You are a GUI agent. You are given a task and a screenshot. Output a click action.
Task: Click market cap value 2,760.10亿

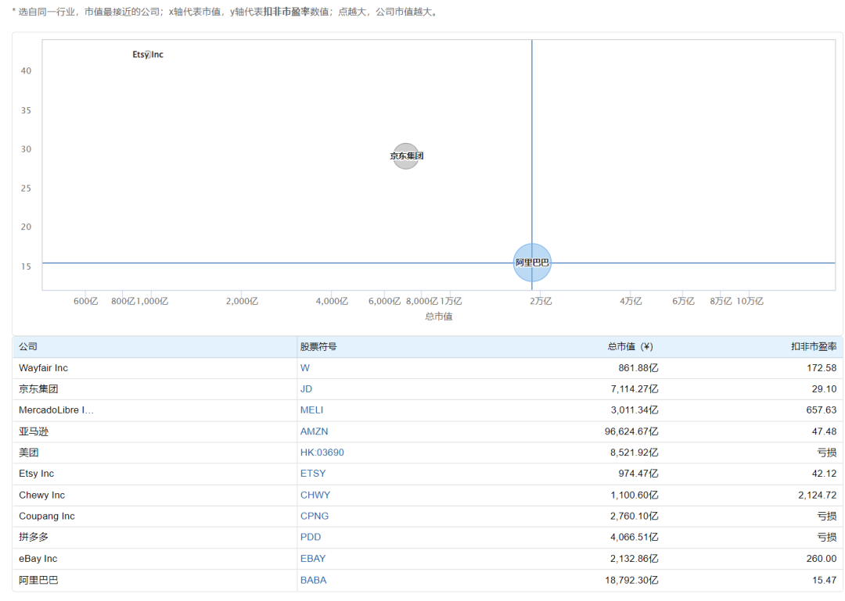pos(635,516)
